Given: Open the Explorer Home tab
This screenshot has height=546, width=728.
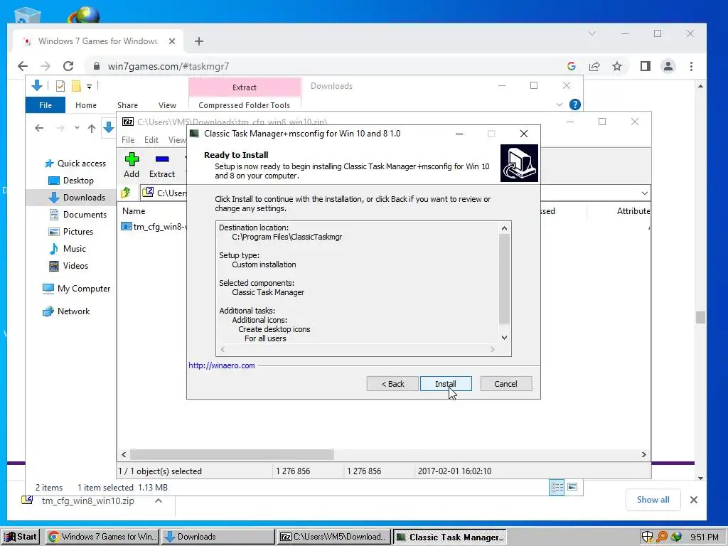Looking at the screenshot, I should coord(86,105).
